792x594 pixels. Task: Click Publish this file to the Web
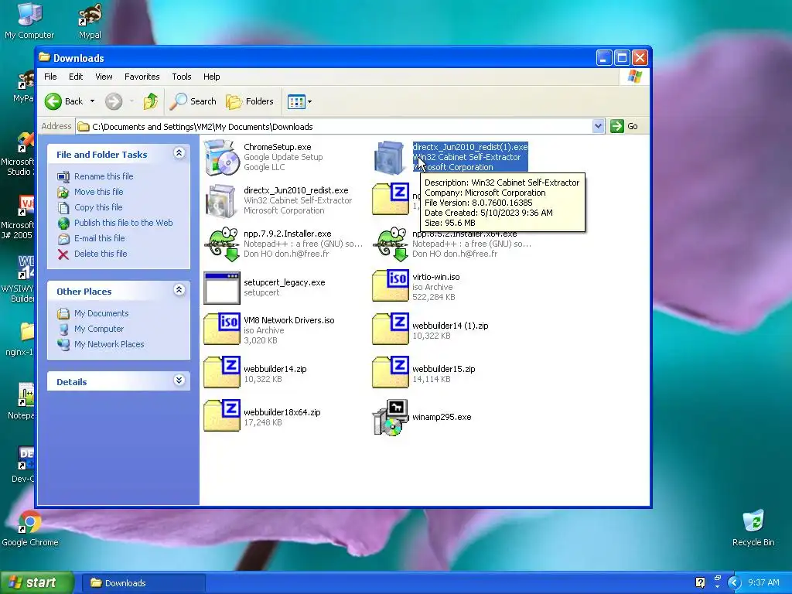(x=123, y=223)
